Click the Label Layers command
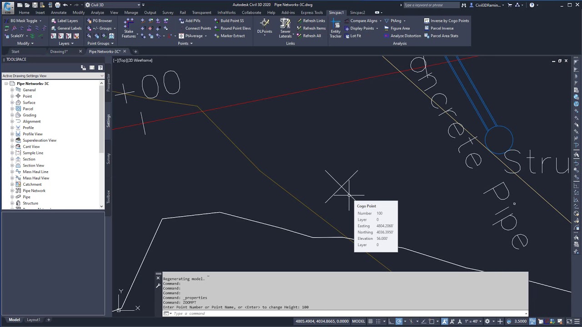The width and height of the screenshot is (582, 327). click(x=64, y=20)
